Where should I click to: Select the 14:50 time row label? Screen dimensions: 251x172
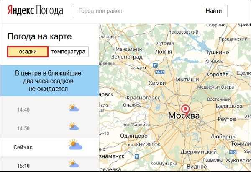[x=23, y=128]
